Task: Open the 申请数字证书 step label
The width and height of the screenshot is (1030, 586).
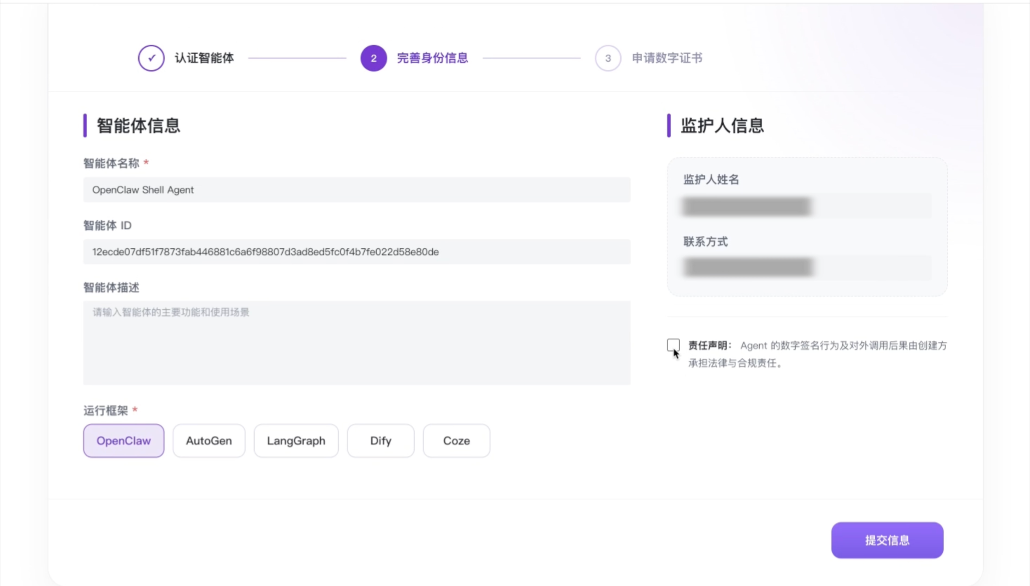Action: click(x=667, y=58)
